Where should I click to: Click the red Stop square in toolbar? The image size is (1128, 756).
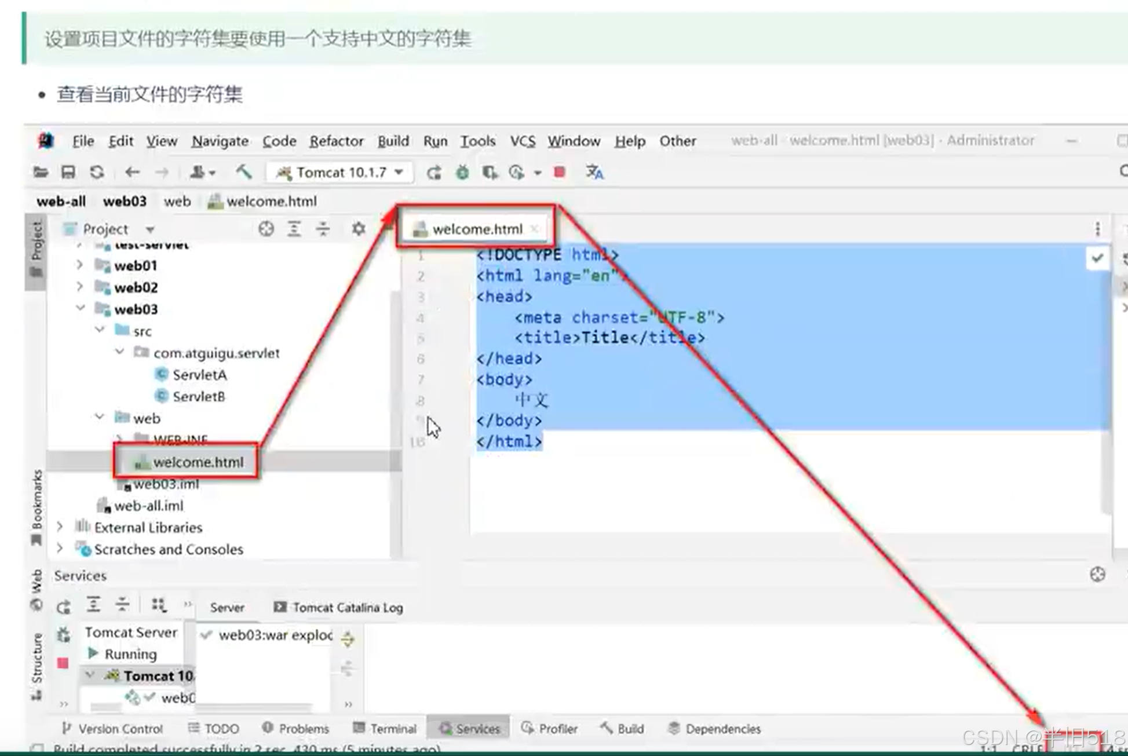pos(559,172)
